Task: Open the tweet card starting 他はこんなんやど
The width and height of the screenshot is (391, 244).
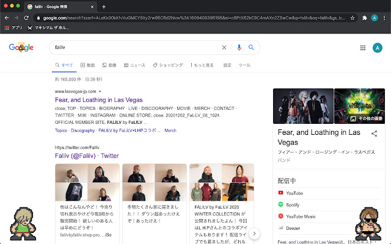Action: click(87, 204)
